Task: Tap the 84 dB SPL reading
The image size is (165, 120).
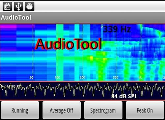Action: (124, 96)
